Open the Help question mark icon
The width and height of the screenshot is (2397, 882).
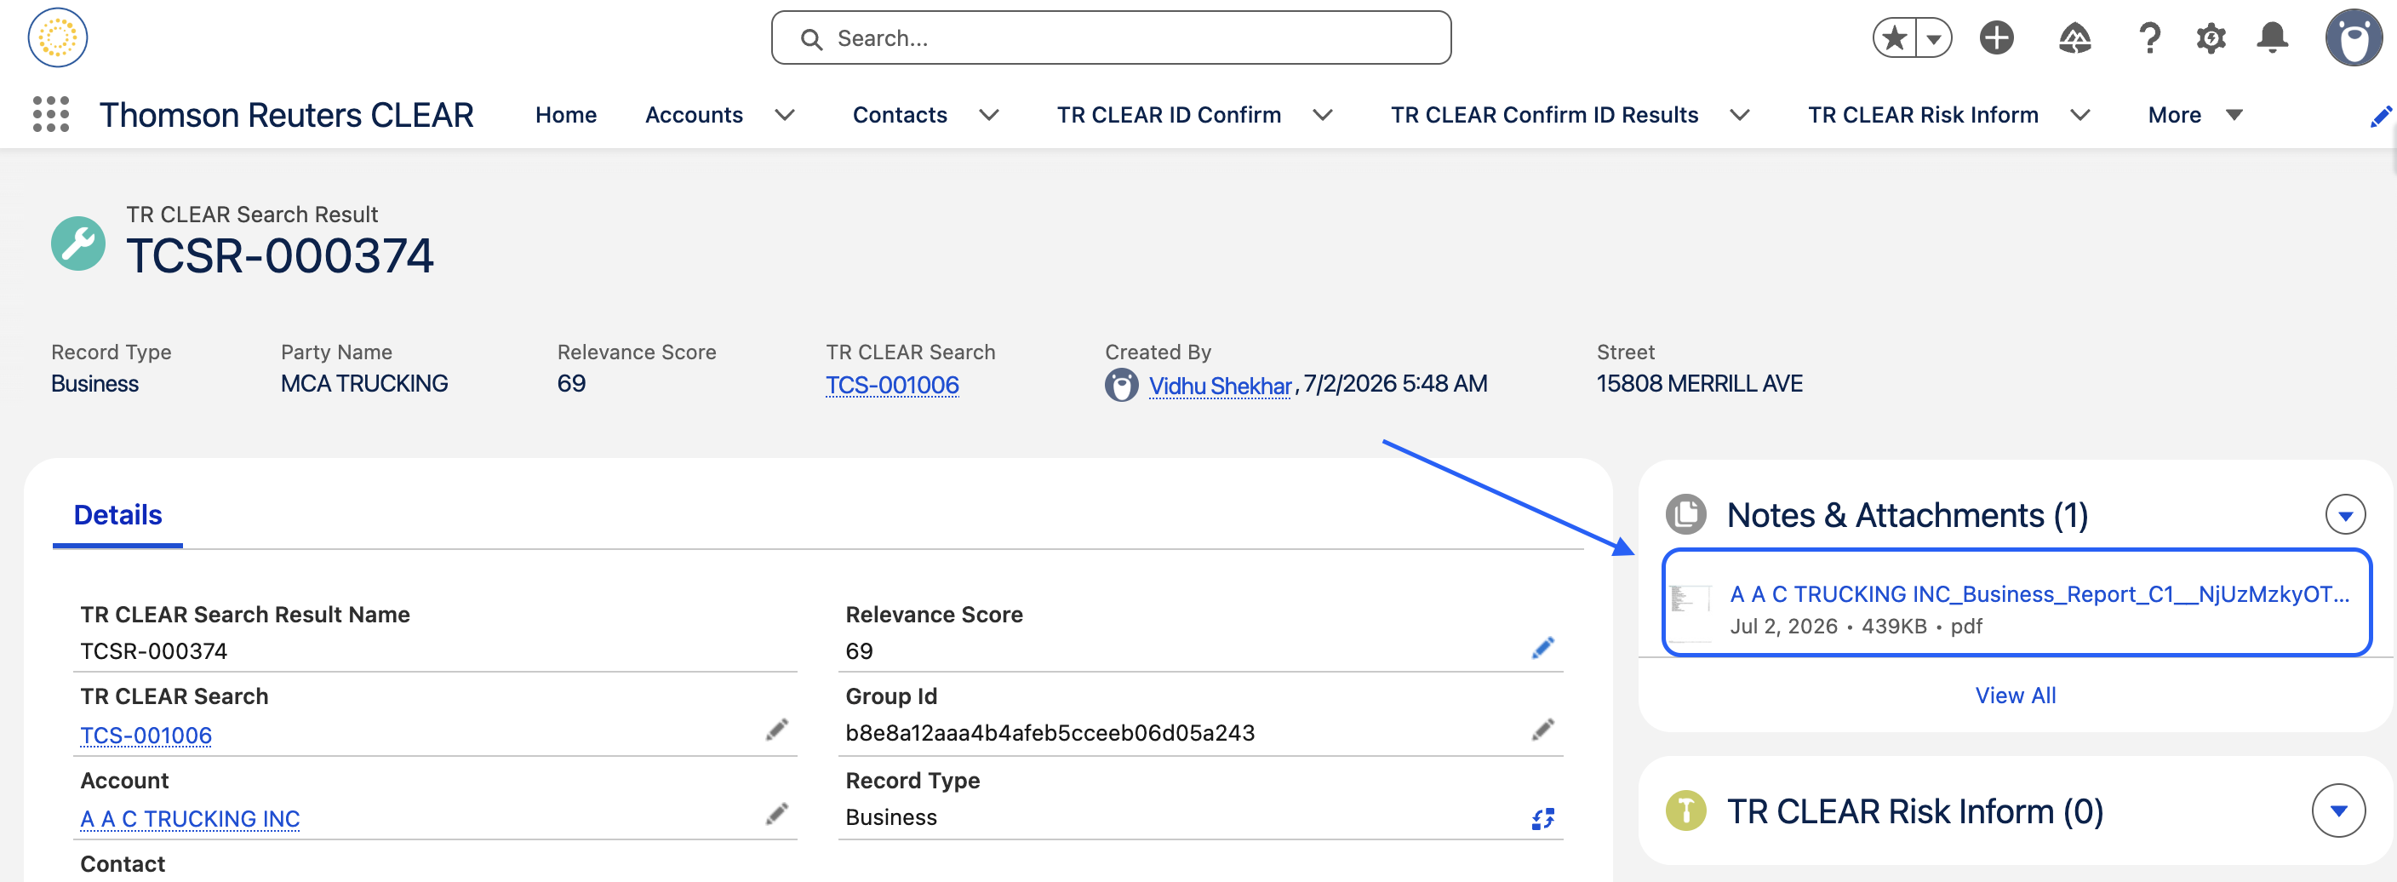tap(2149, 38)
